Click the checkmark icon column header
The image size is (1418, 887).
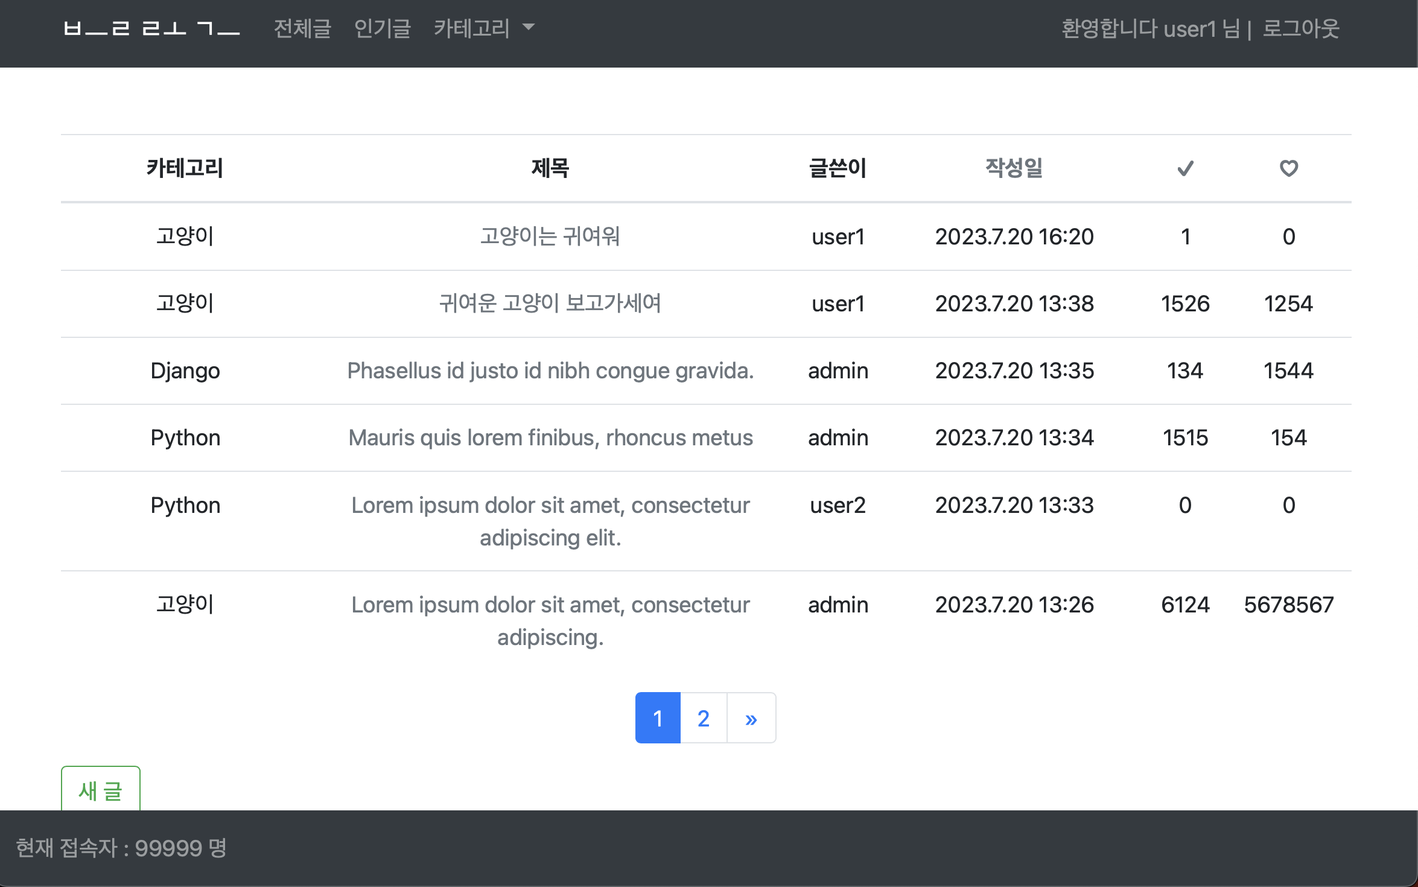point(1184,169)
